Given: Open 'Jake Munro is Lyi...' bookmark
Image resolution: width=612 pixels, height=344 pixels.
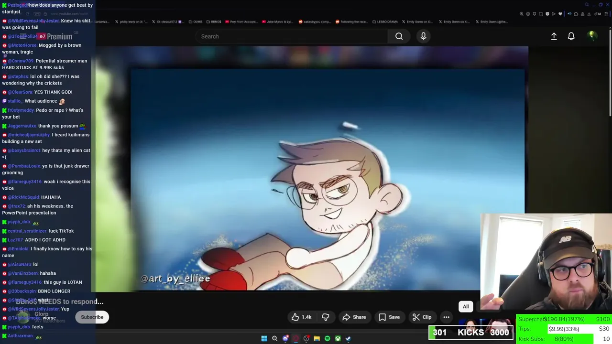Looking at the screenshot, I should [277, 21].
